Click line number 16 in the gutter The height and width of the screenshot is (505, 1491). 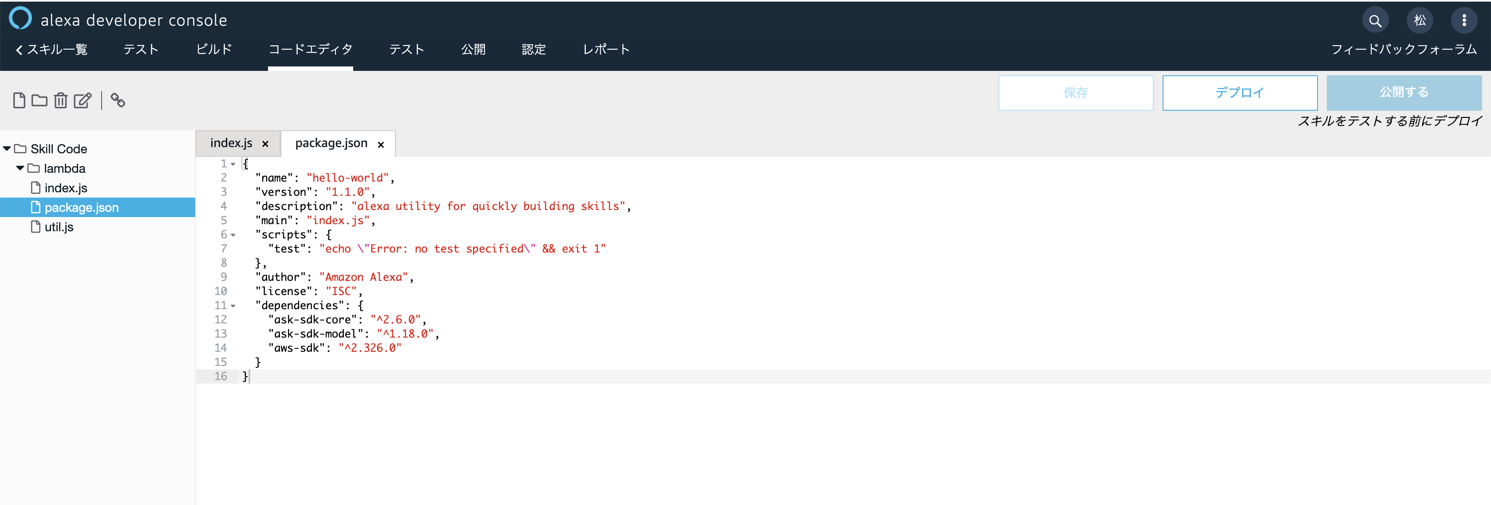point(221,377)
